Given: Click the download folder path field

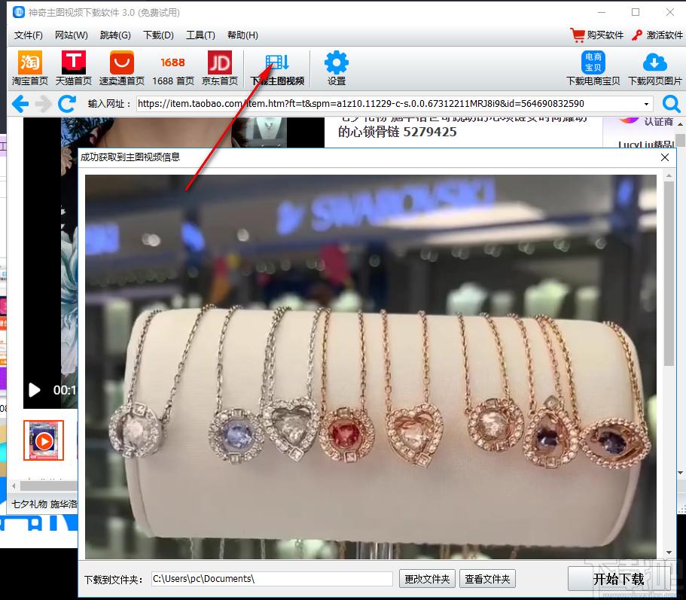Looking at the screenshot, I should pyautogui.click(x=272, y=579).
